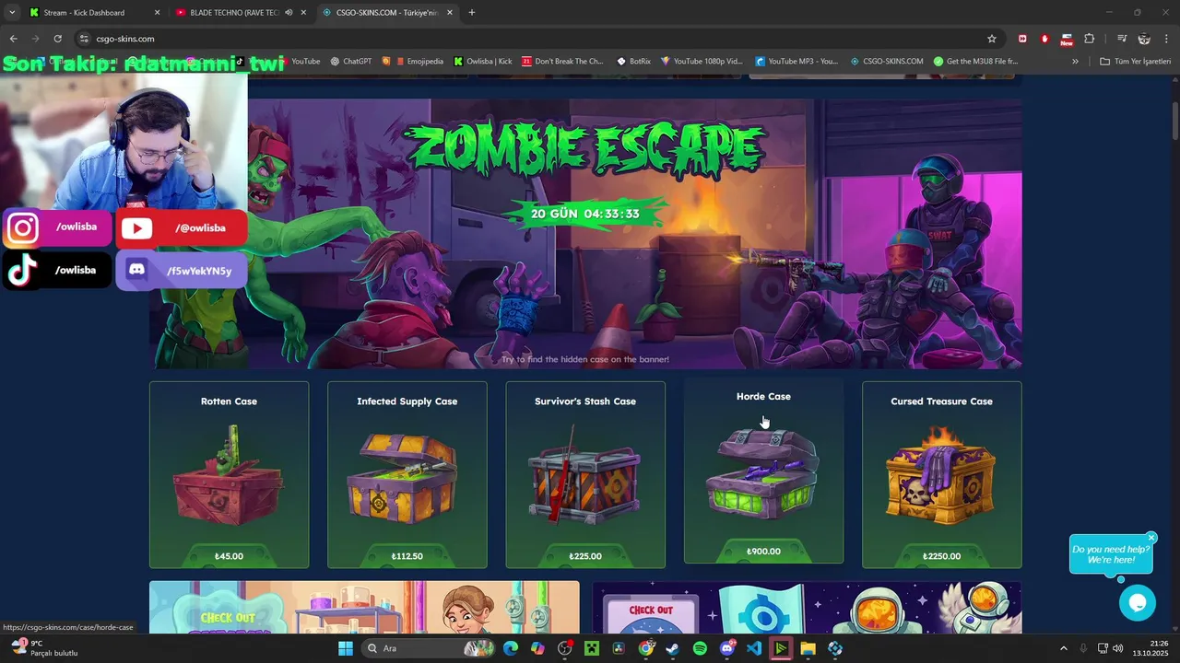
Task: Mute the BLADE TECHNO tab audio icon
Action: [x=289, y=13]
